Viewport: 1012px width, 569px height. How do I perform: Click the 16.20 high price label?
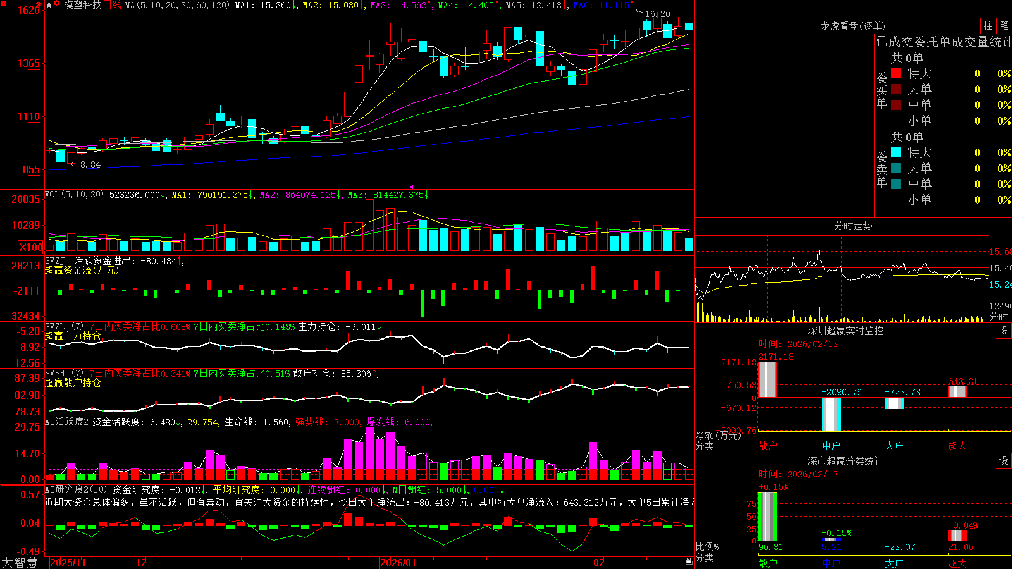pos(658,14)
